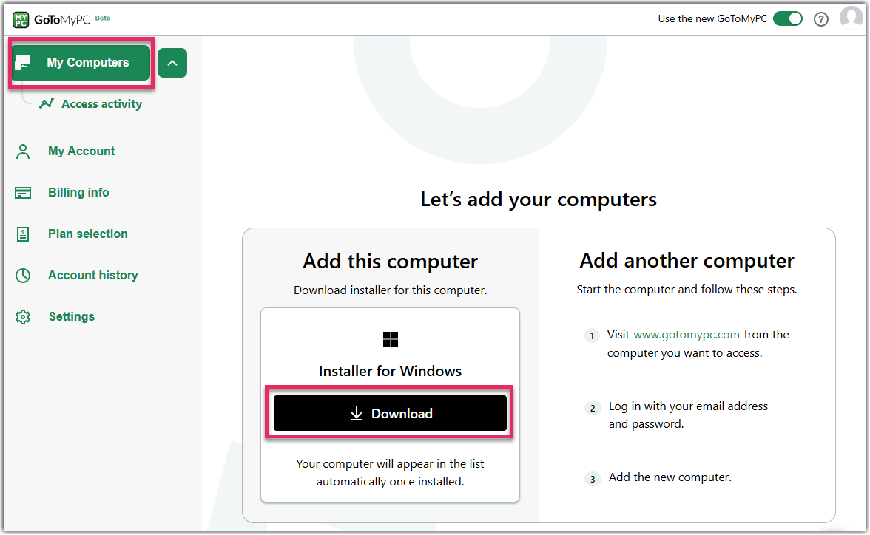The height and width of the screenshot is (535, 870).
Task: Click 'Your computer will appear in the list' text
Action: (390, 463)
